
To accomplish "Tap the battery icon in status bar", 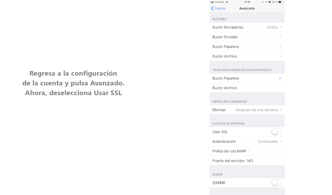I will tap(281, 2).
